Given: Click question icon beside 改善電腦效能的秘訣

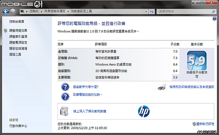Looking at the screenshot, I should [x=65, y=97].
